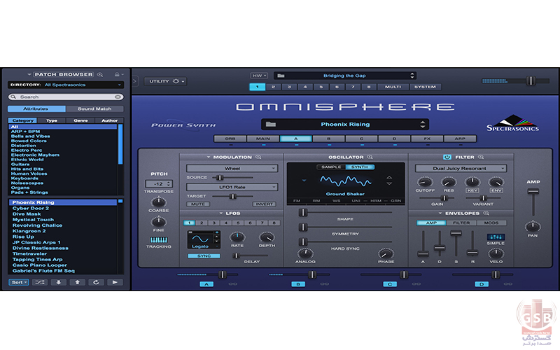Viewport: 560px width, 350px height.
Task: Switch oscillator mode to Sample
Action: point(330,167)
